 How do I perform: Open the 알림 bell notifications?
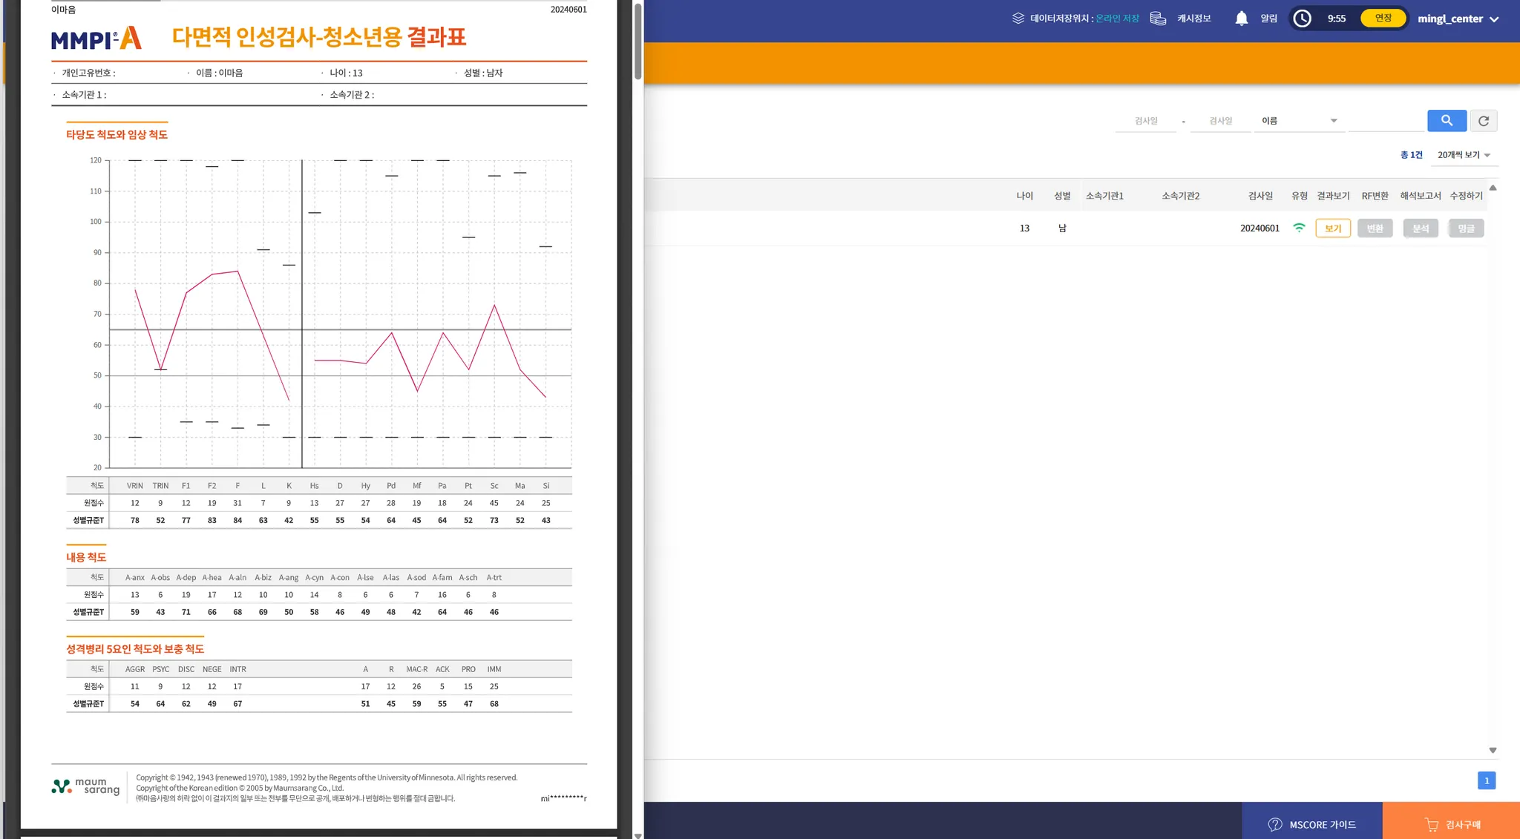click(x=1241, y=19)
